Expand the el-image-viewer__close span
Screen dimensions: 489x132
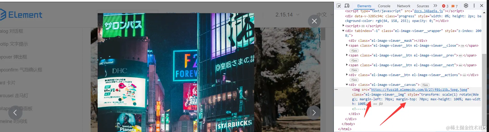click(347, 45)
